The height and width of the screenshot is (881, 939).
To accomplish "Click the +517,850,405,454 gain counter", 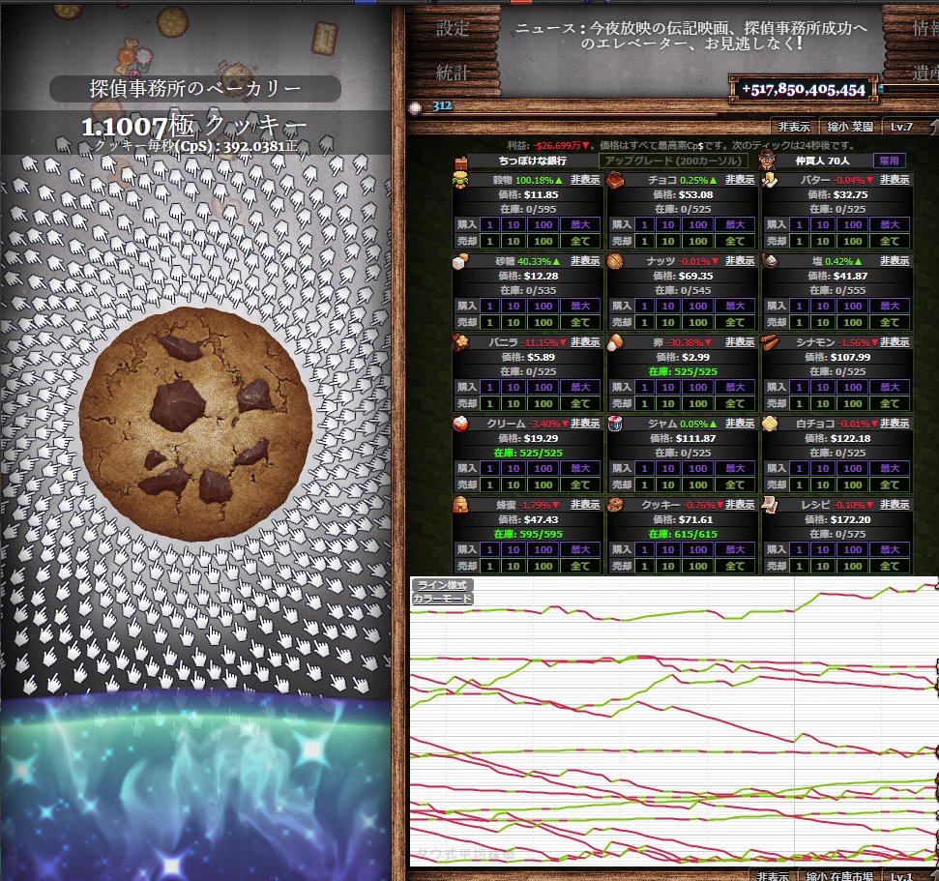I will point(803,90).
